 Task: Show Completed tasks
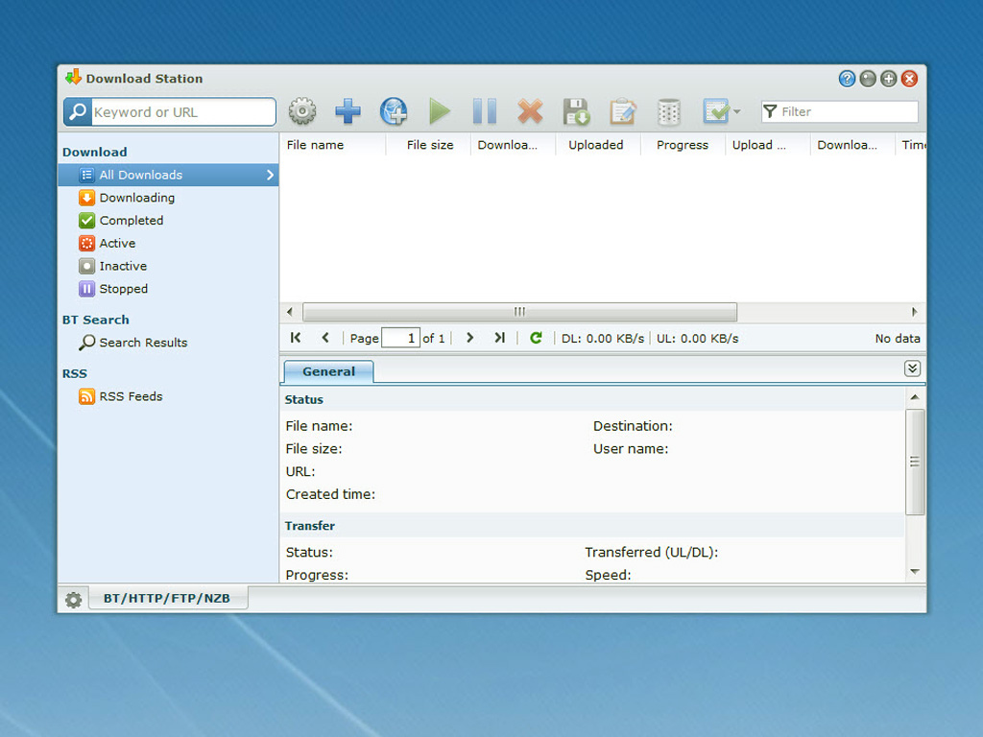131,221
